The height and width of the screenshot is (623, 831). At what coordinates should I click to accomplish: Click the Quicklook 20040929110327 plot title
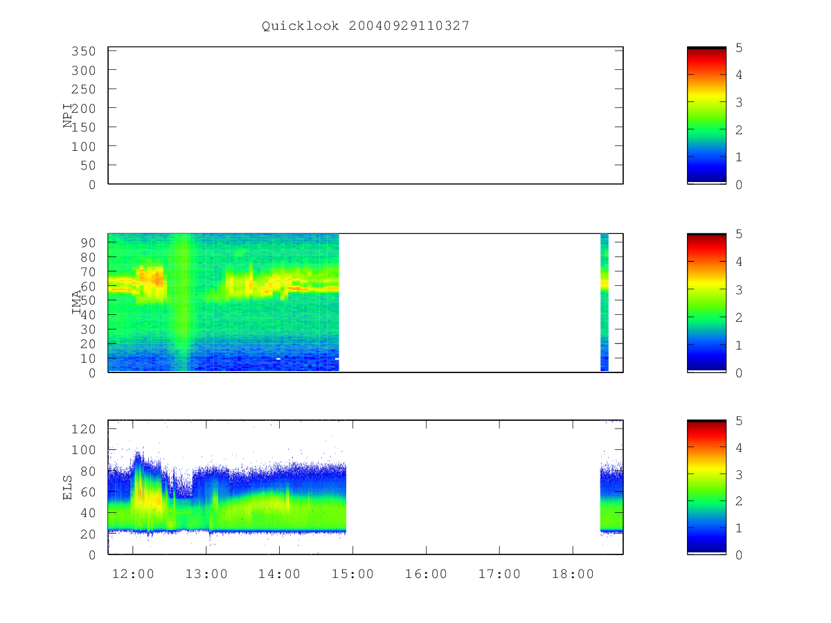pos(366,26)
